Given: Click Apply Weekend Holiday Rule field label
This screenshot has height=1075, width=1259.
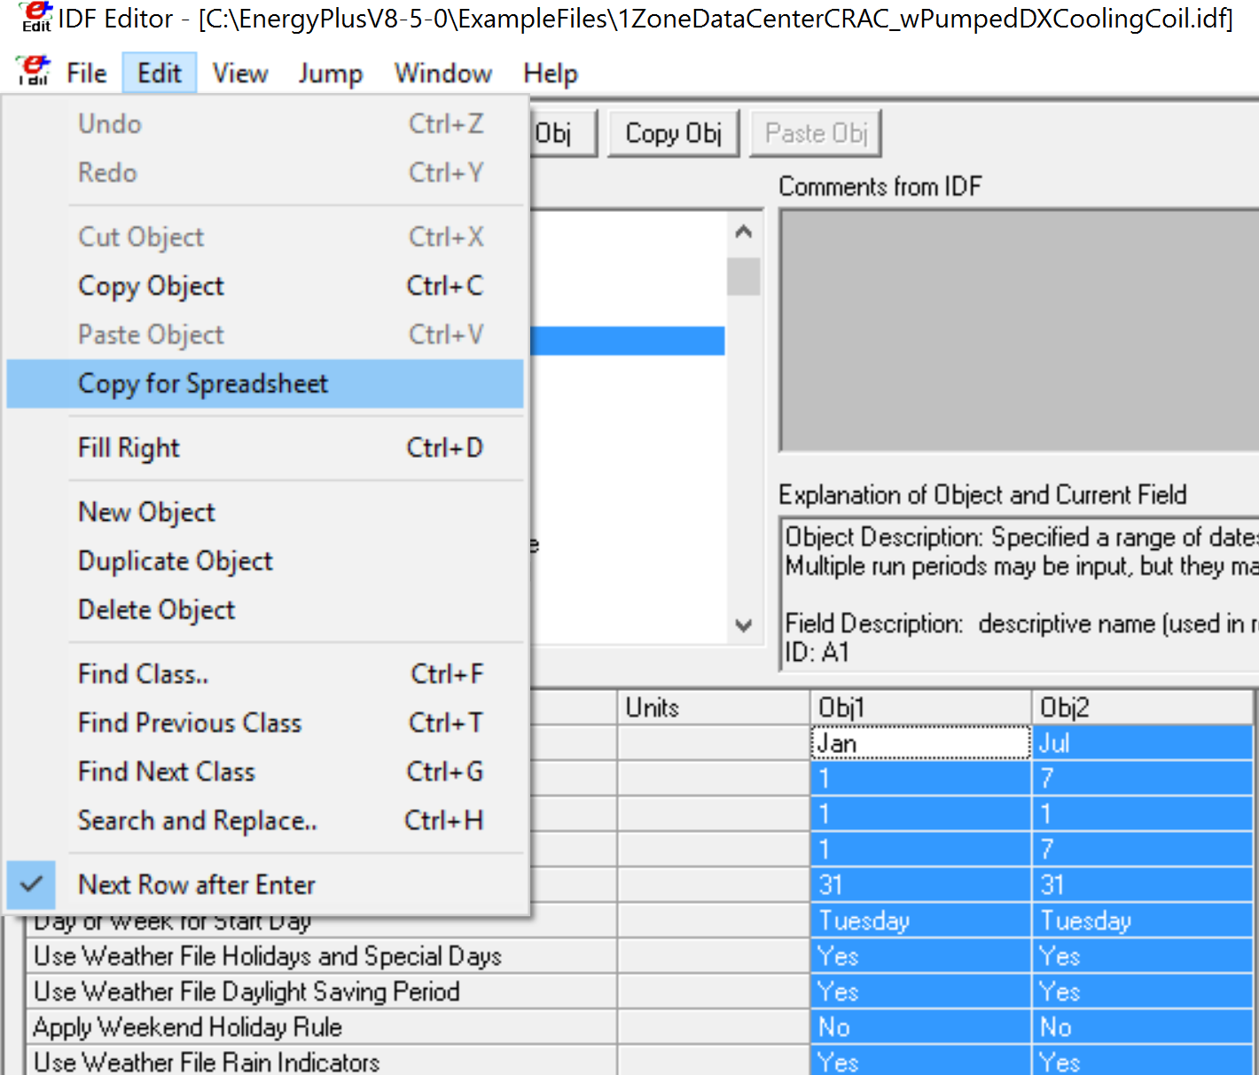Looking at the screenshot, I should [187, 1027].
